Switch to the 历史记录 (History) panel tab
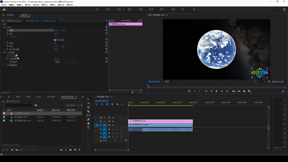Viewport: 288px width, 162px height. [51, 97]
